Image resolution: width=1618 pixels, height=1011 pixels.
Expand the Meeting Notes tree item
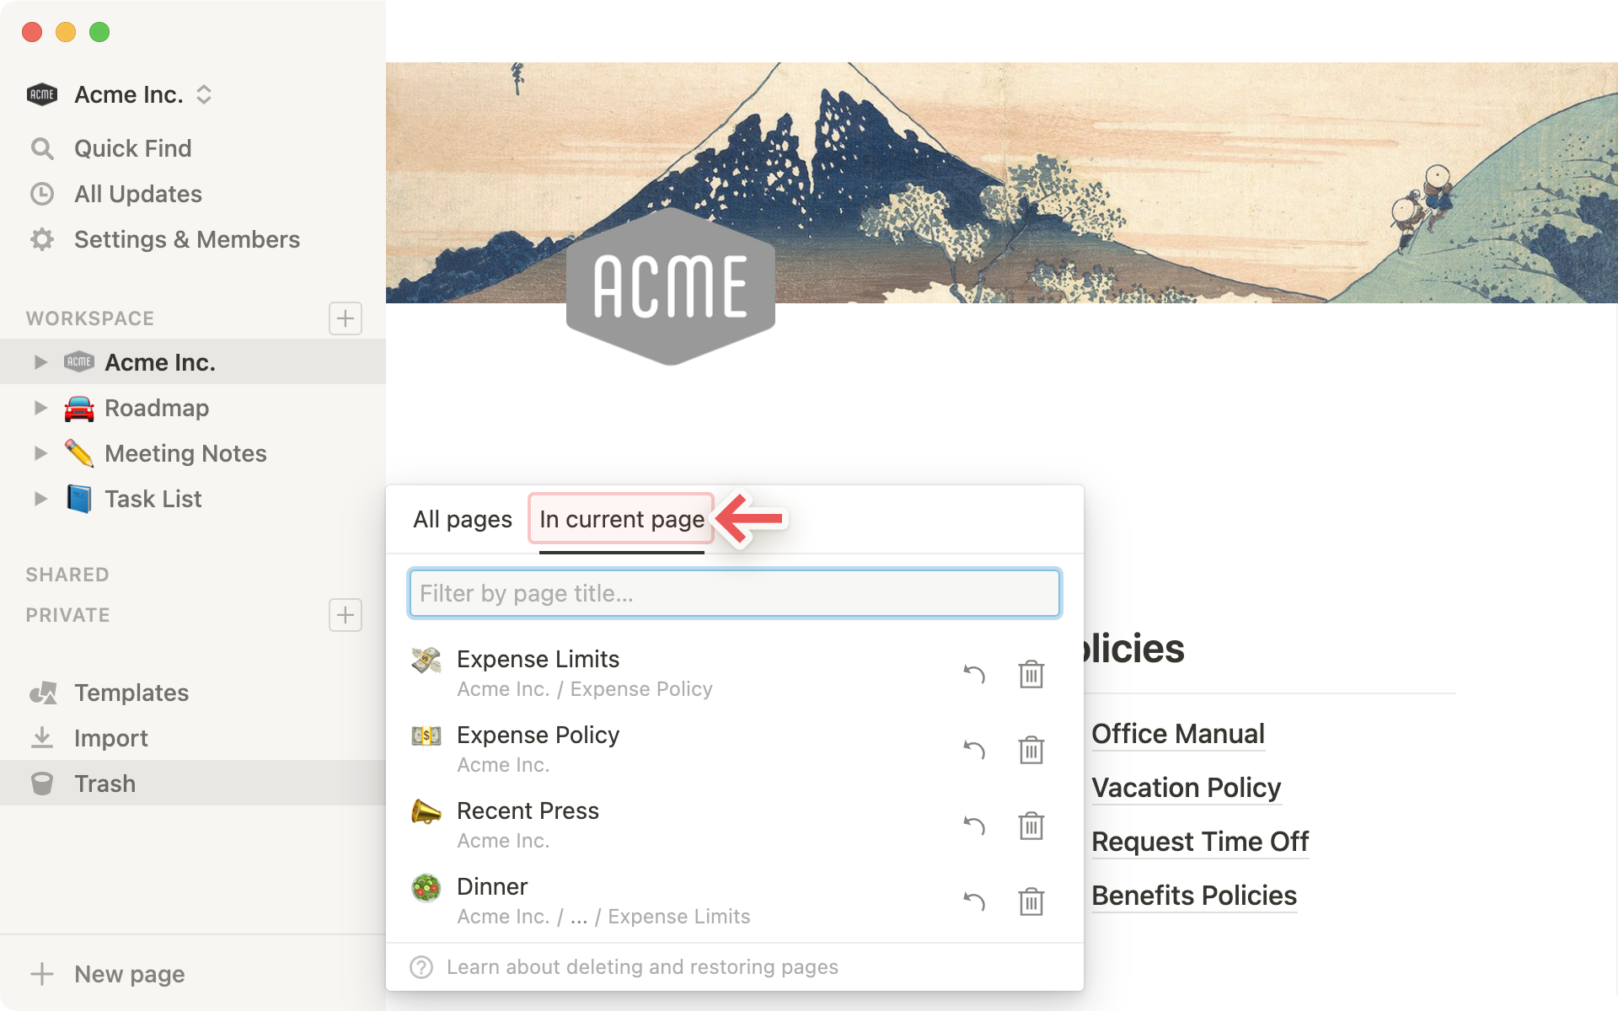pyautogui.click(x=39, y=452)
